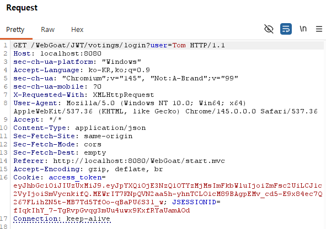Click the Referer header URL
Viewport: 326px width, 229px height.
(139, 161)
